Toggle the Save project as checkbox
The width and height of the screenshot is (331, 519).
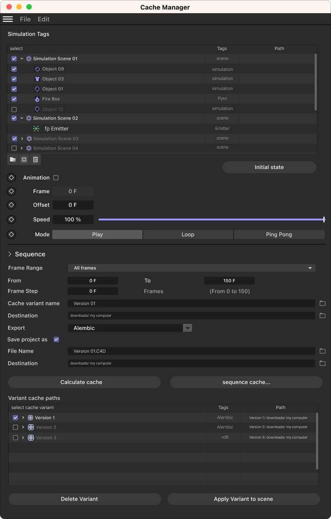tap(56, 339)
